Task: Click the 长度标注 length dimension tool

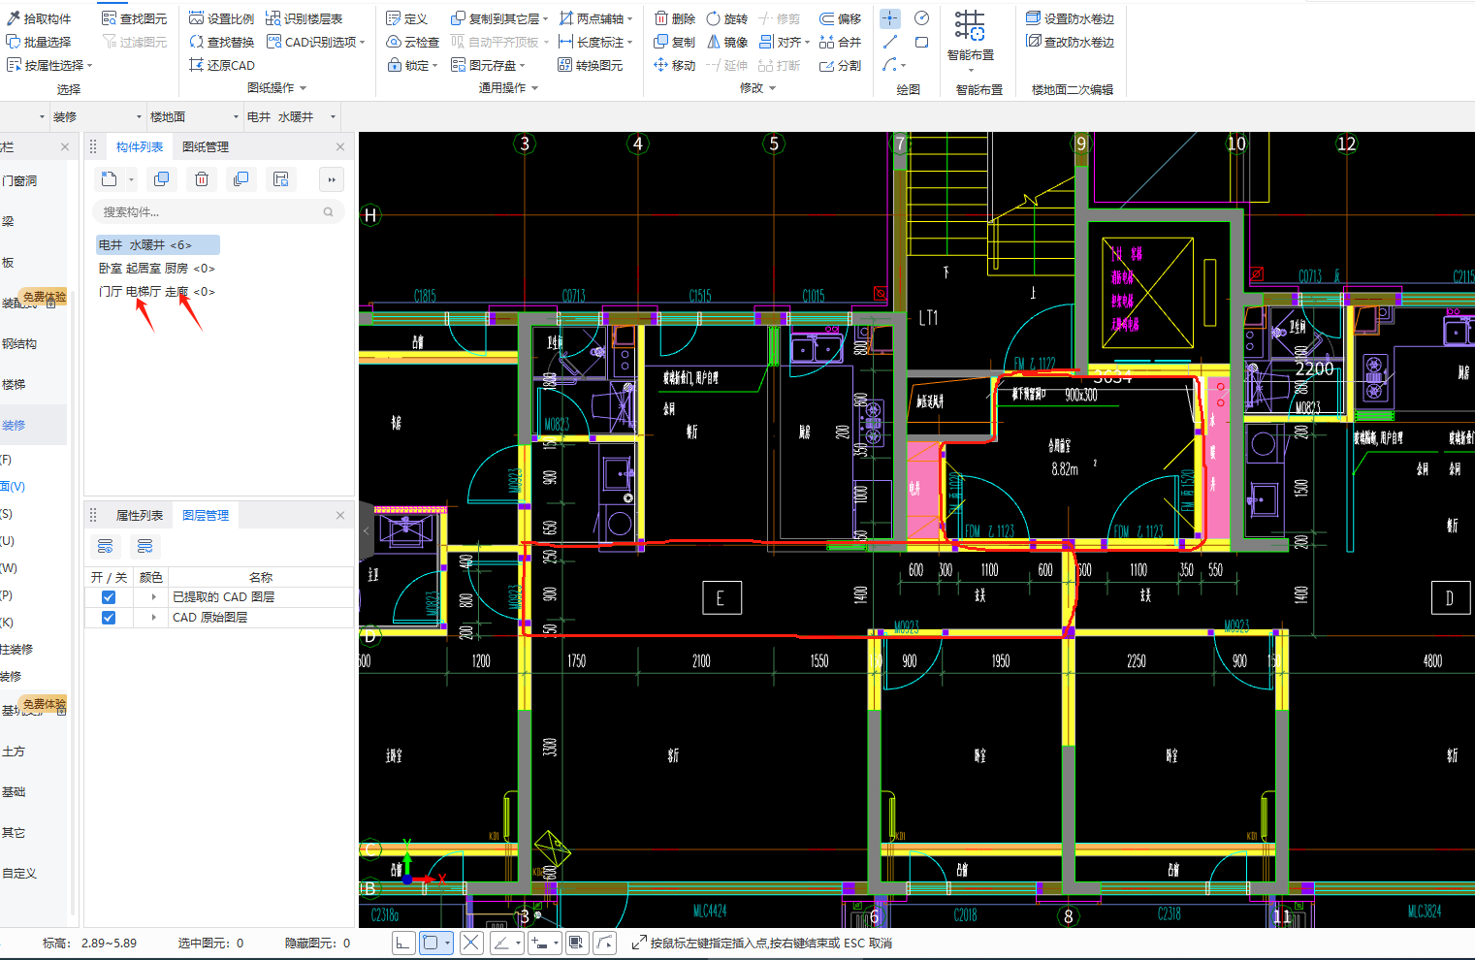Action: (x=595, y=42)
